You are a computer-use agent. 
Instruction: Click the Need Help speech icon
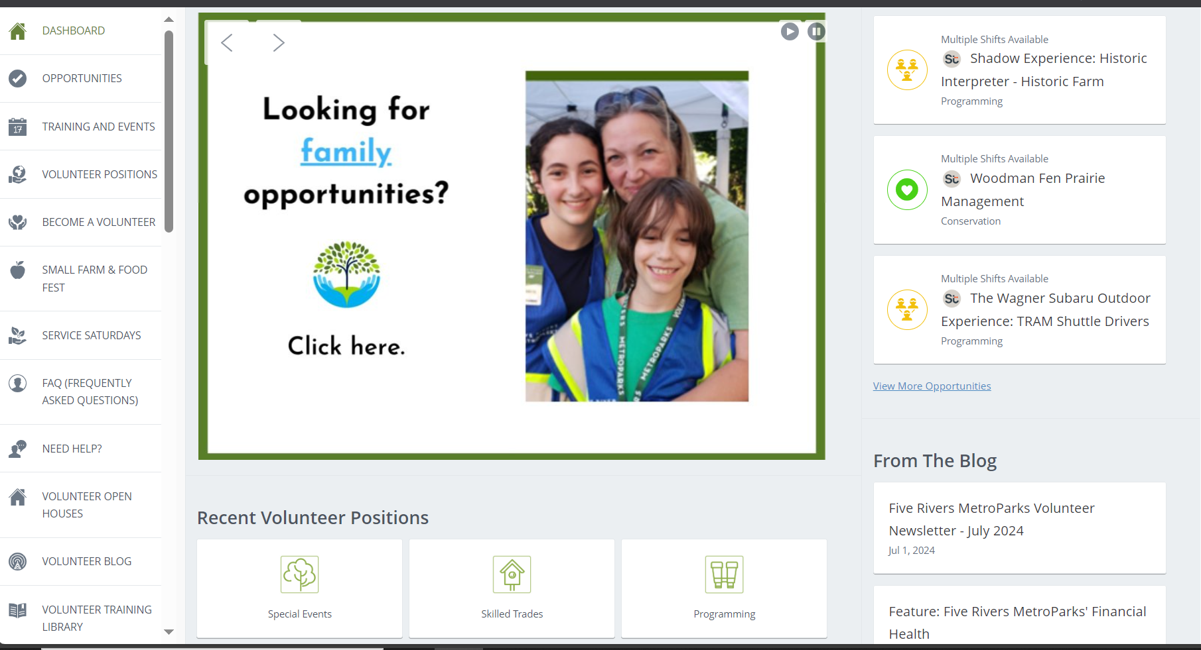(18, 449)
